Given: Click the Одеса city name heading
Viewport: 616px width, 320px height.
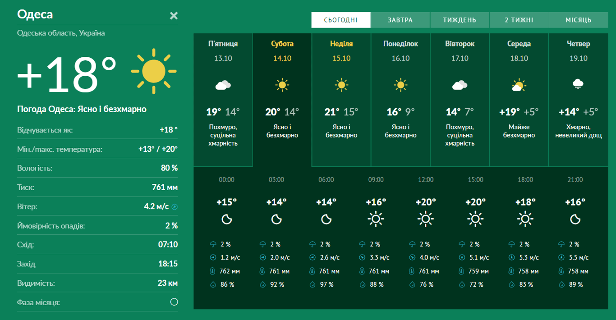Looking at the screenshot, I should coord(35,14).
